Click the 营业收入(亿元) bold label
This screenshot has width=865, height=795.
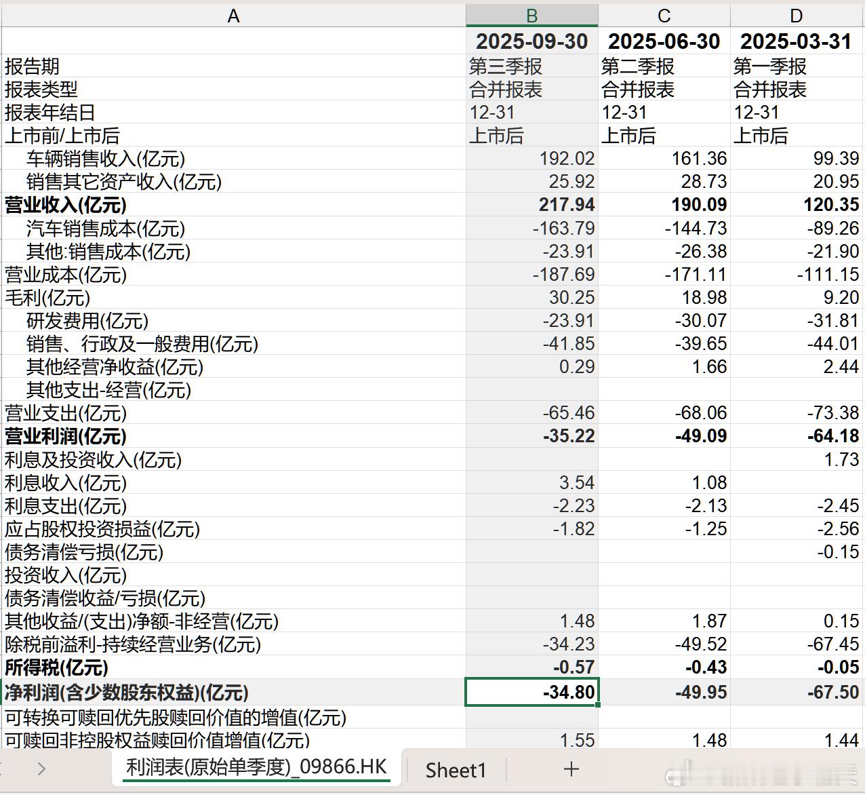tap(66, 205)
